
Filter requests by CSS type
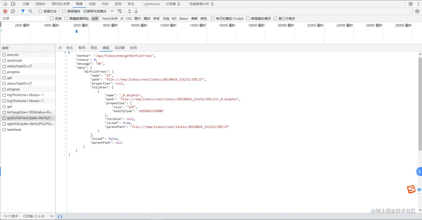[129, 19]
